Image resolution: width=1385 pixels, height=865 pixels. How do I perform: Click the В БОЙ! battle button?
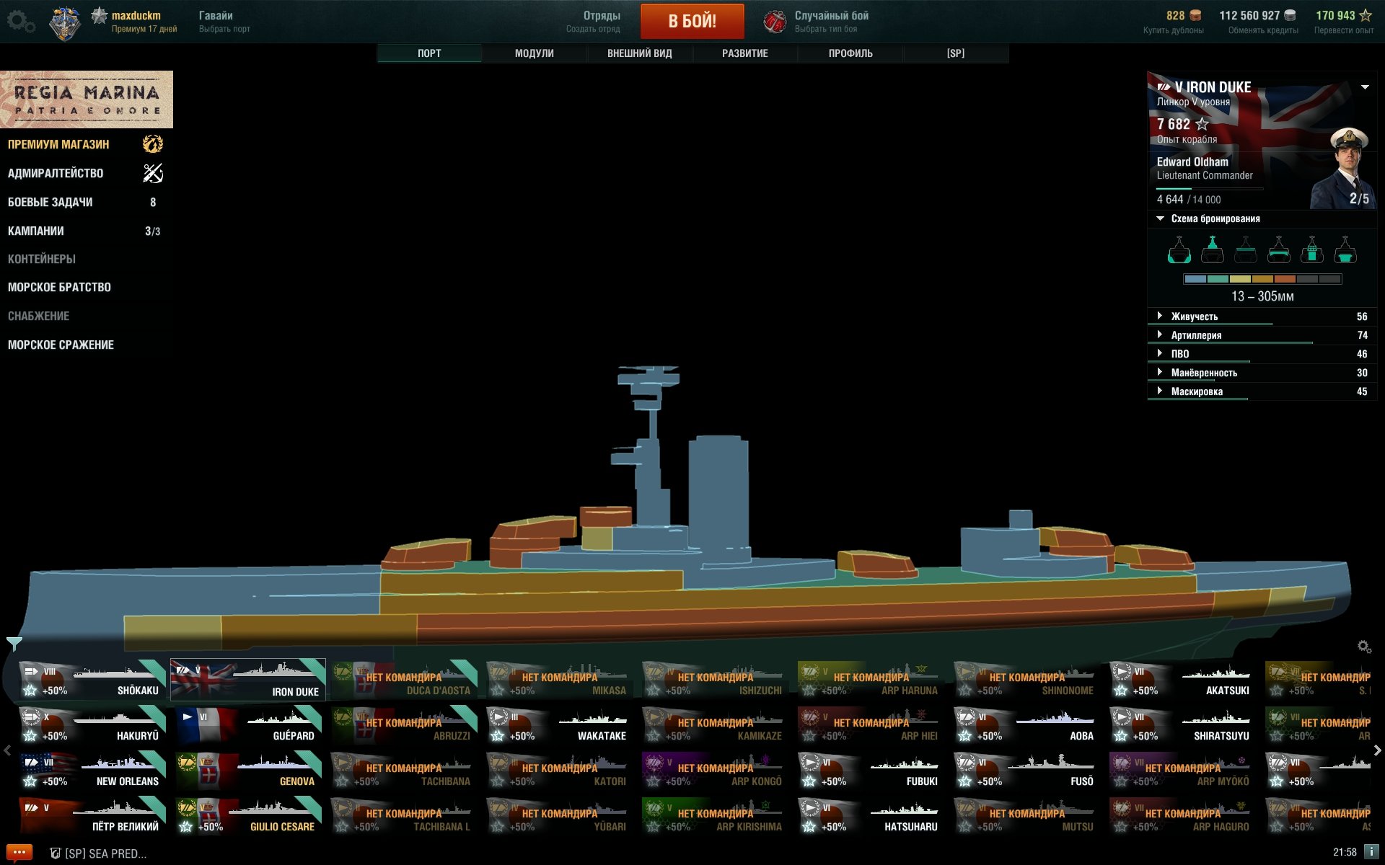pyautogui.click(x=692, y=21)
